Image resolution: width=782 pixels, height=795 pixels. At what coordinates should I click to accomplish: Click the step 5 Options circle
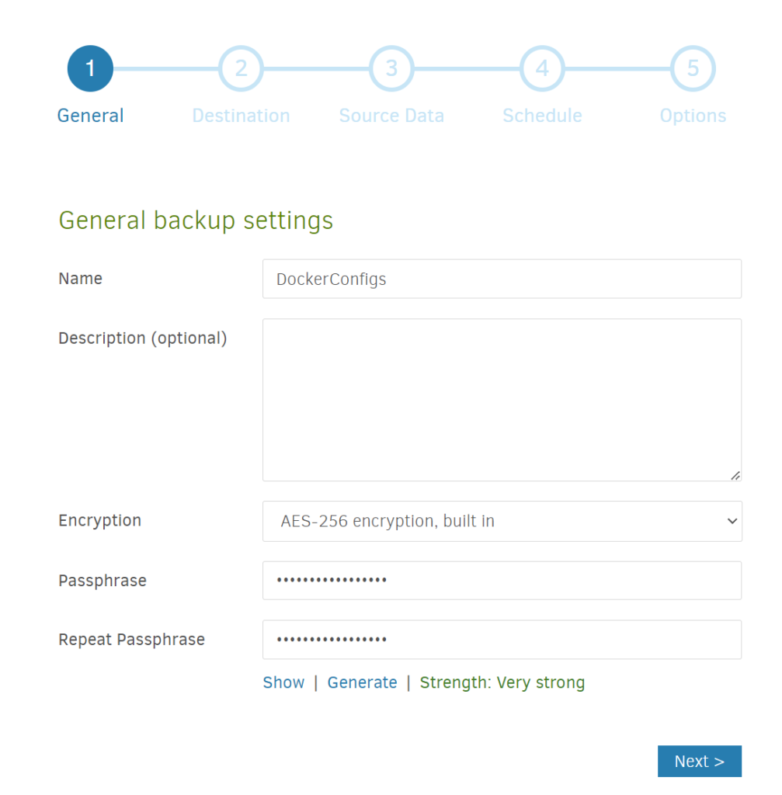click(x=693, y=68)
